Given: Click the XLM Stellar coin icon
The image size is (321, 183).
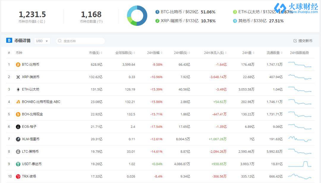Looking at the screenshot, I should pos(18,139).
